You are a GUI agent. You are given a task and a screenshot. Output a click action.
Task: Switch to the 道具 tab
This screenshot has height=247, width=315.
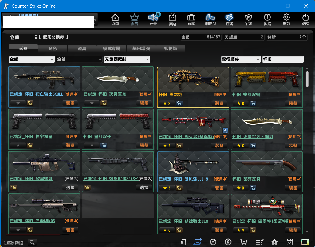point(82,48)
